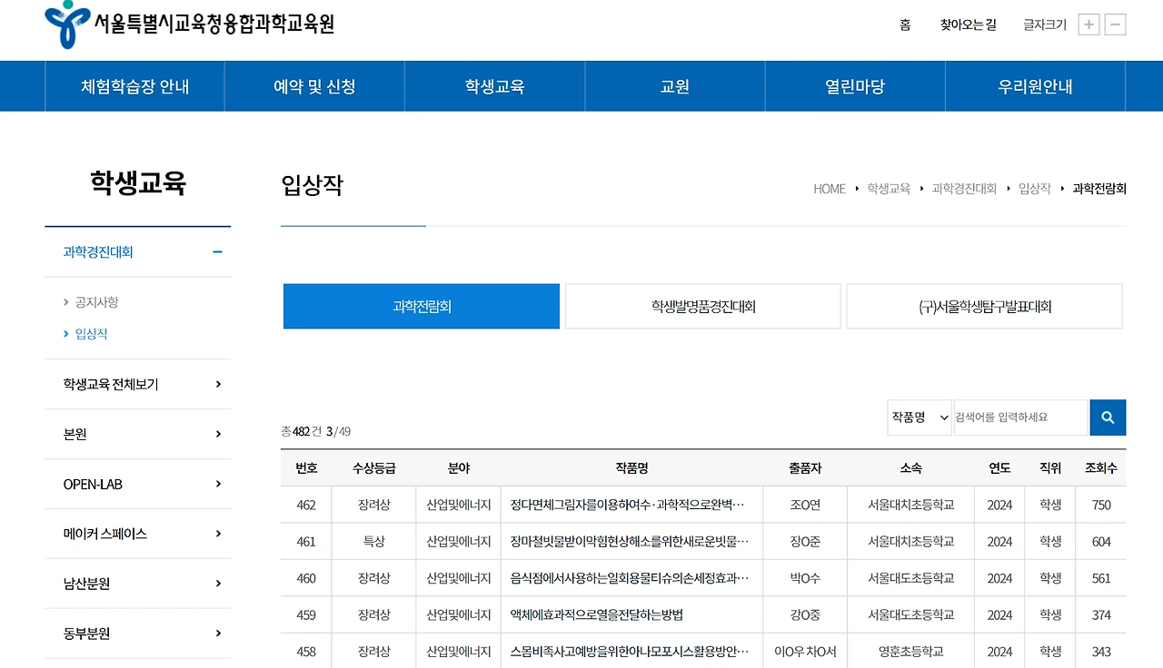This screenshot has height=668, width=1163.
Task: Click 특상 award cell in row 461
Action: tap(374, 542)
